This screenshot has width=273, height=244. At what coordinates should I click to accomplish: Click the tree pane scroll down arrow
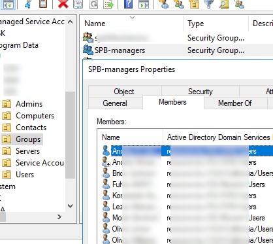tap(70, 206)
